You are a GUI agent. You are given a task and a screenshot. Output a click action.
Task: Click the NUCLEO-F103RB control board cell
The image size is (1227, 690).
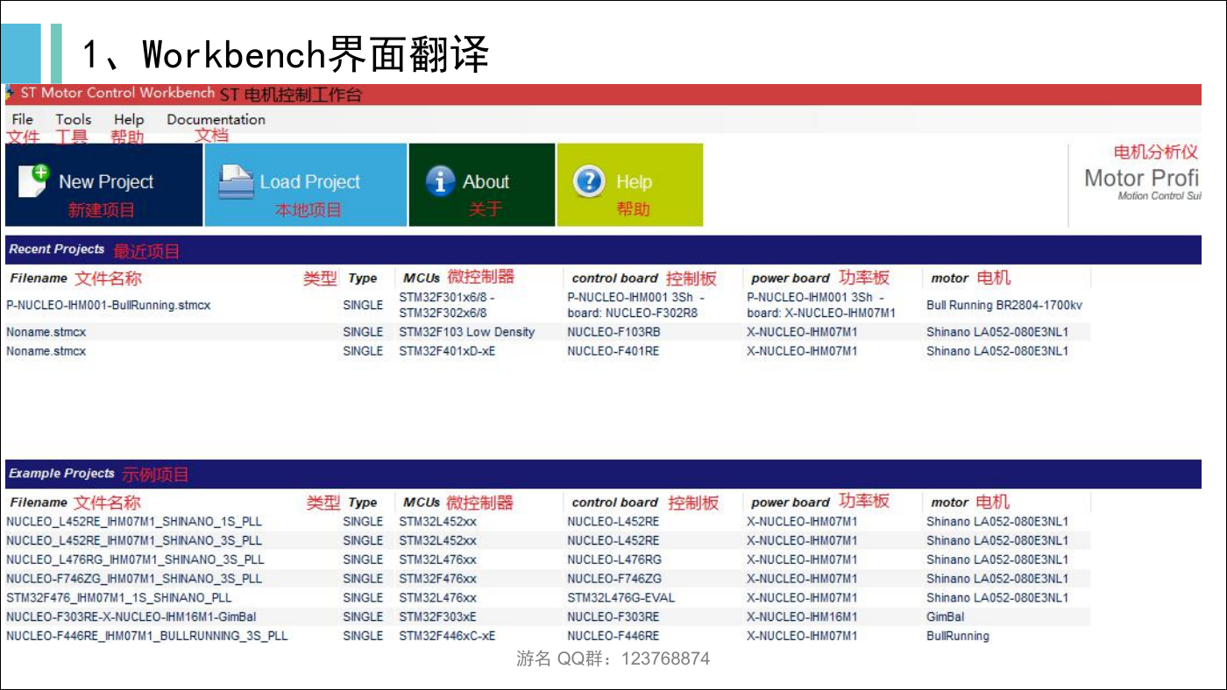click(x=613, y=332)
